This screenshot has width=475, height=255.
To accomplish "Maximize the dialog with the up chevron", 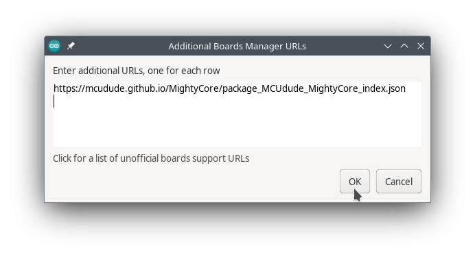I will click(x=404, y=46).
